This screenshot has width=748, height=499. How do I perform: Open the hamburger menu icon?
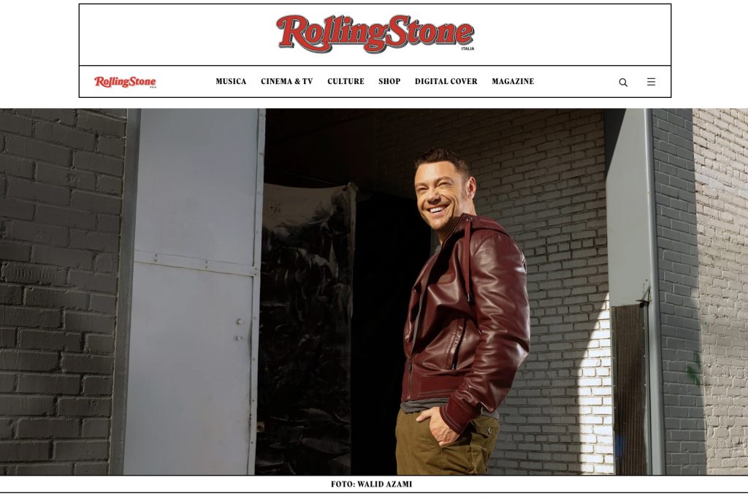pyautogui.click(x=651, y=82)
